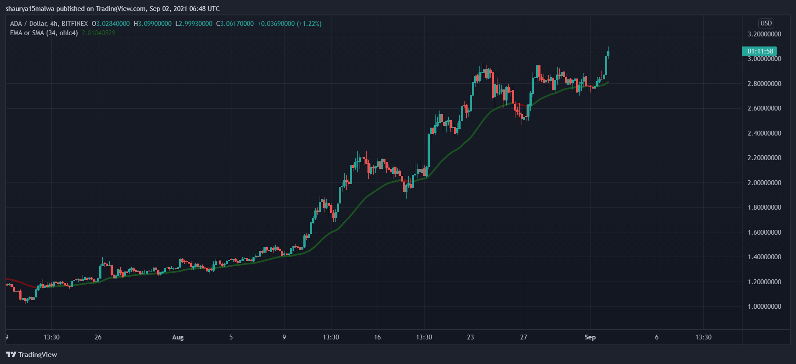Click the close value 3.06170000

click(x=237, y=24)
